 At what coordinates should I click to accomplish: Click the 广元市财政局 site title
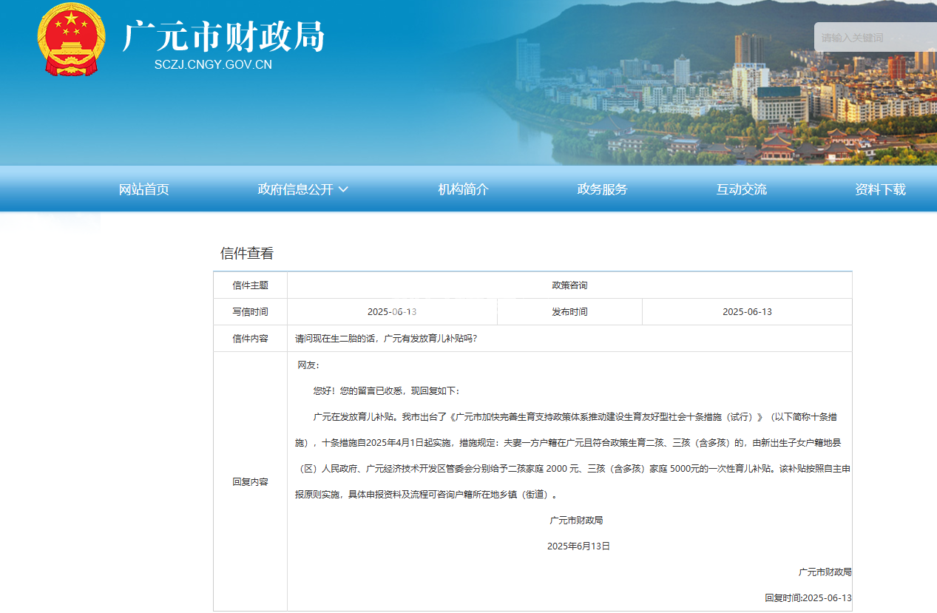tap(223, 35)
